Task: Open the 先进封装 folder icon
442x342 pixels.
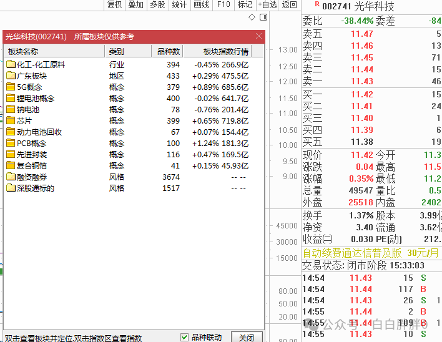Action: coord(11,154)
